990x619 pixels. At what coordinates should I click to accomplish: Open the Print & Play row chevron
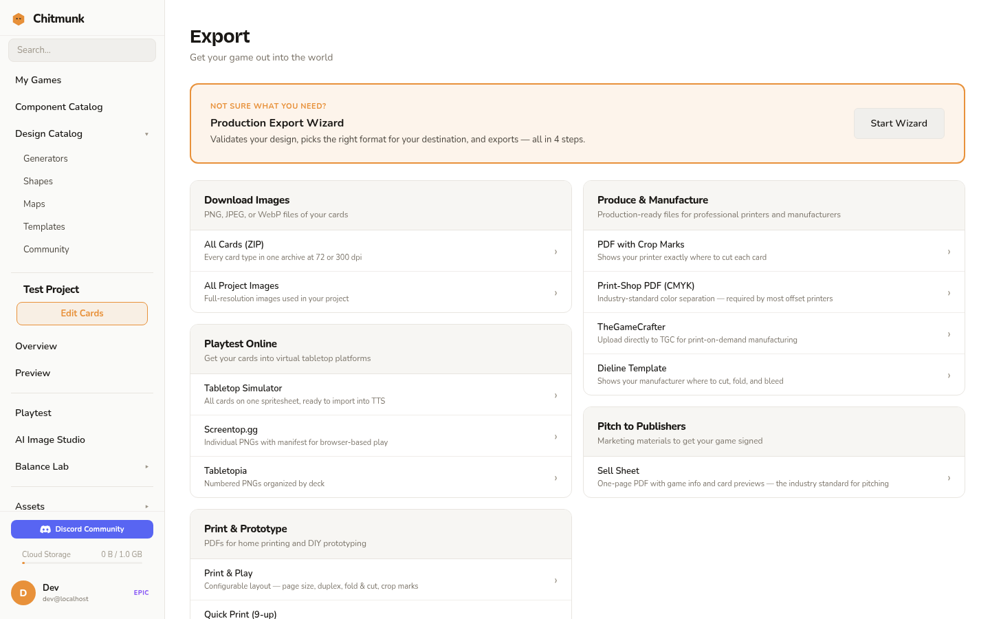tap(555, 580)
